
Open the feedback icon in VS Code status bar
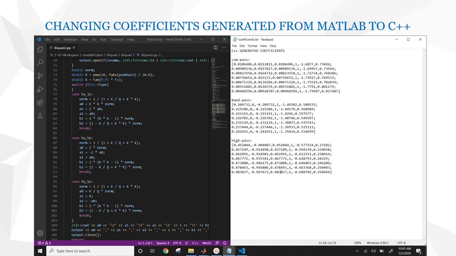(x=217, y=243)
